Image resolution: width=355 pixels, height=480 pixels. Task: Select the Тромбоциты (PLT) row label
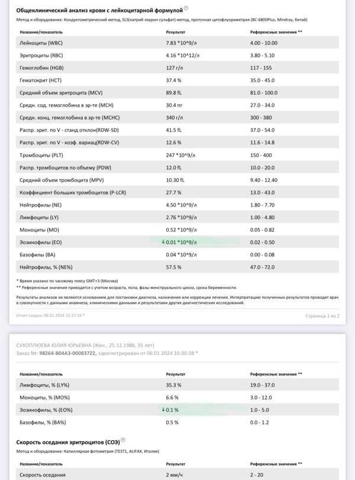click(41, 155)
